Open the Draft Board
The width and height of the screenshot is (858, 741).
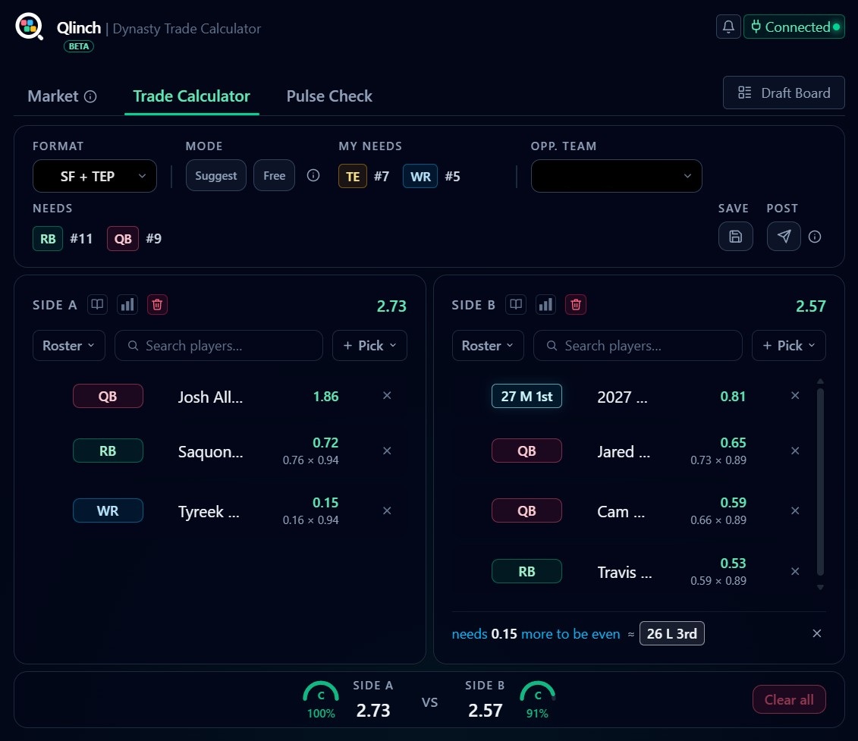pos(784,93)
